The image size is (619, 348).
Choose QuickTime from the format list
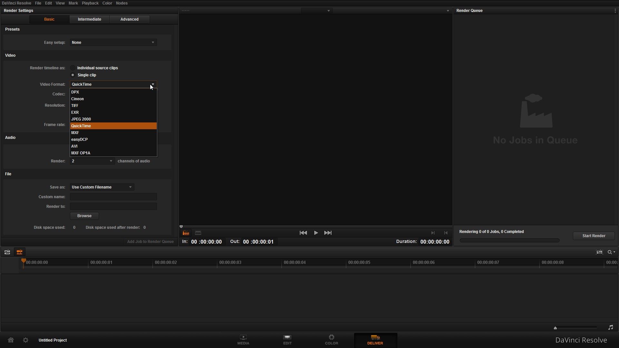[x=113, y=126]
